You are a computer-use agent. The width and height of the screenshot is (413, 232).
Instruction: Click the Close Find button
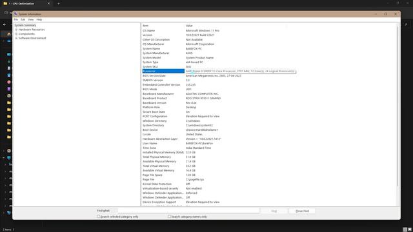click(x=302, y=211)
